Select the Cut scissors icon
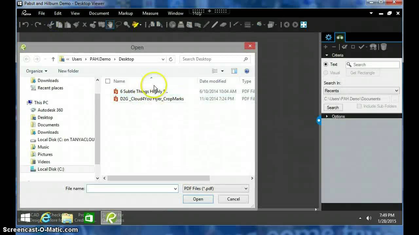The image size is (419, 235). (x=50, y=25)
